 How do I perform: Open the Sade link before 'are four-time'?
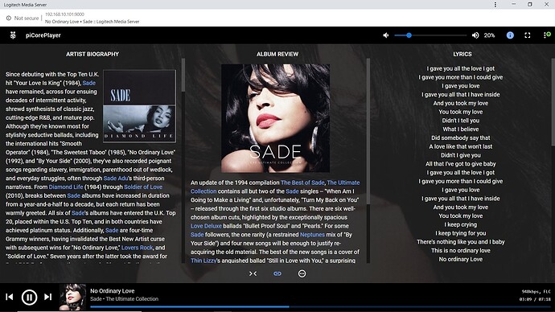pos(112,230)
